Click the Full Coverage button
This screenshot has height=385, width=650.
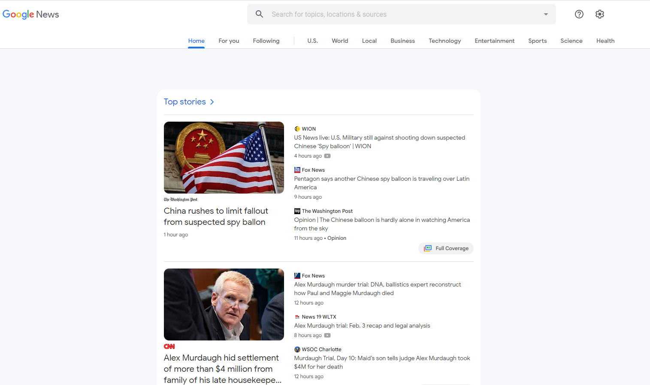pyautogui.click(x=446, y=248)
